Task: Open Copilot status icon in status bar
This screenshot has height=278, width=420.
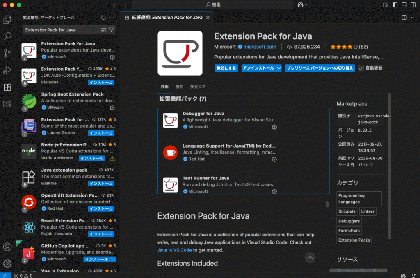Action: [x=403, y=276]
